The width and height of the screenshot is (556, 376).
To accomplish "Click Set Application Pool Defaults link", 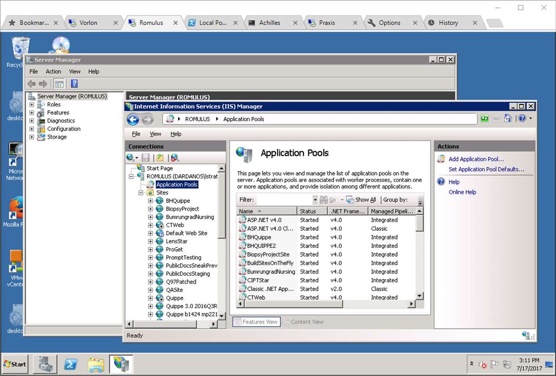I will coord(486,169).
